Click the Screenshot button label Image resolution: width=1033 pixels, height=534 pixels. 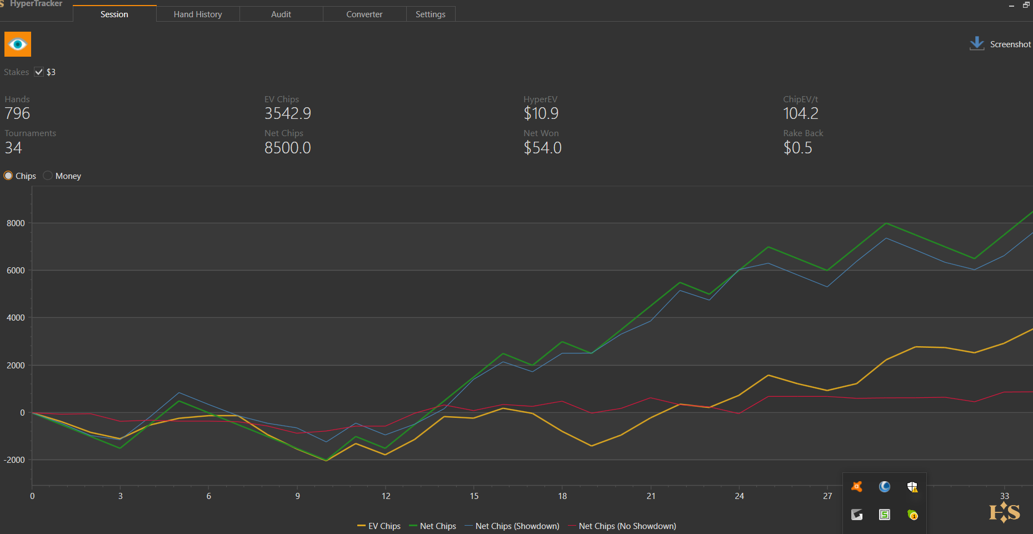point(1010,44)
